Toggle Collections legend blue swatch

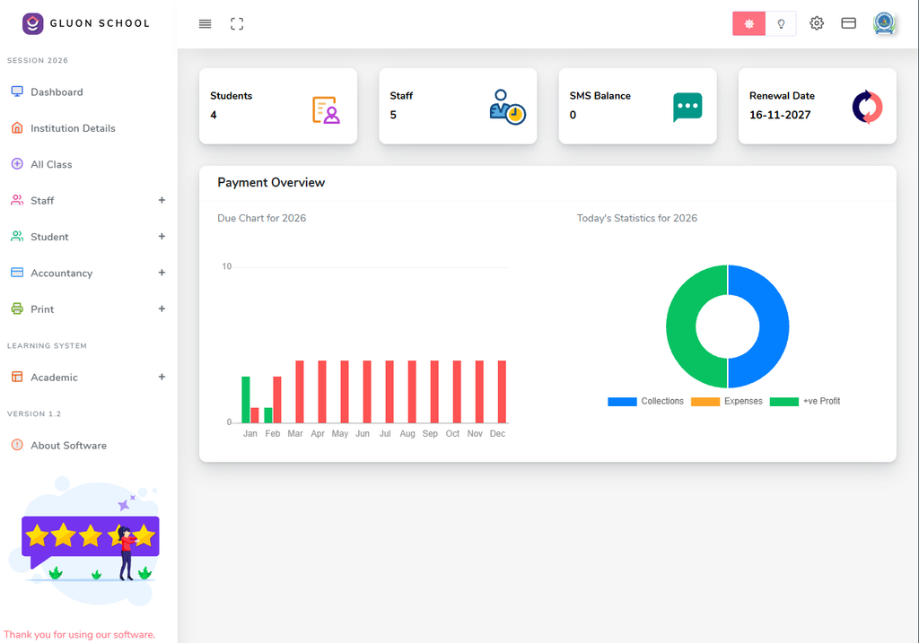tap(622, 401)
